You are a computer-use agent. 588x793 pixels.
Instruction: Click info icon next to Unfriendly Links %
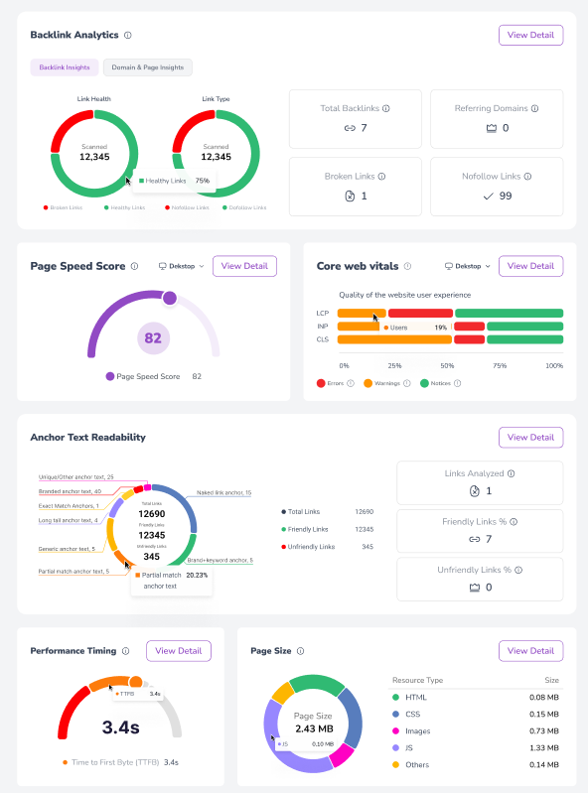click(518, 570)
